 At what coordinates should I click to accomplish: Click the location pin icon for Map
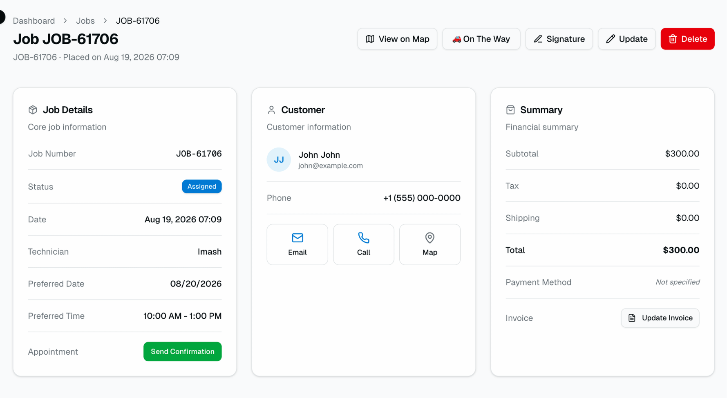tap(429, 237)
